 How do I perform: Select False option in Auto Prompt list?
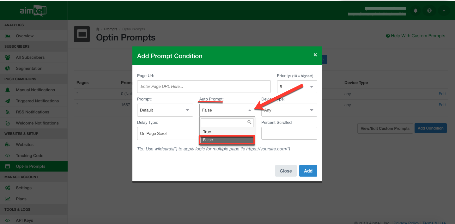tap(226, 140)
